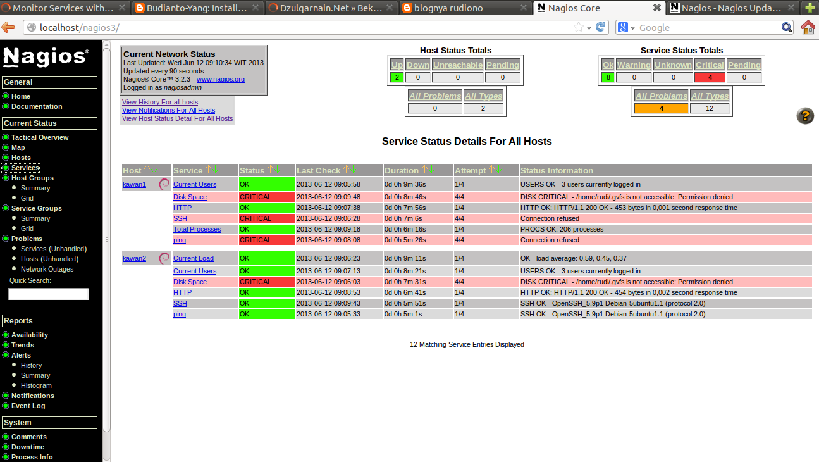The height and width of the screenshot is (462, 819).
Task: Click the orange All Problems count of 4
Action: point(661,108)
